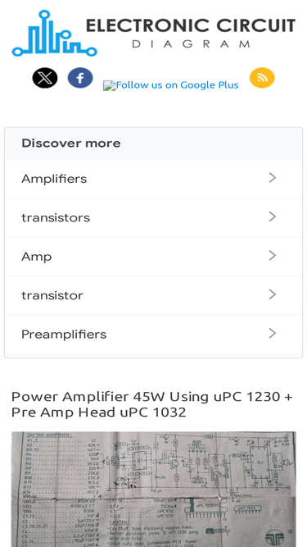Click the Preamplifiers row chevron
This screenshot has height=547, width=307.
pos(273,334)
